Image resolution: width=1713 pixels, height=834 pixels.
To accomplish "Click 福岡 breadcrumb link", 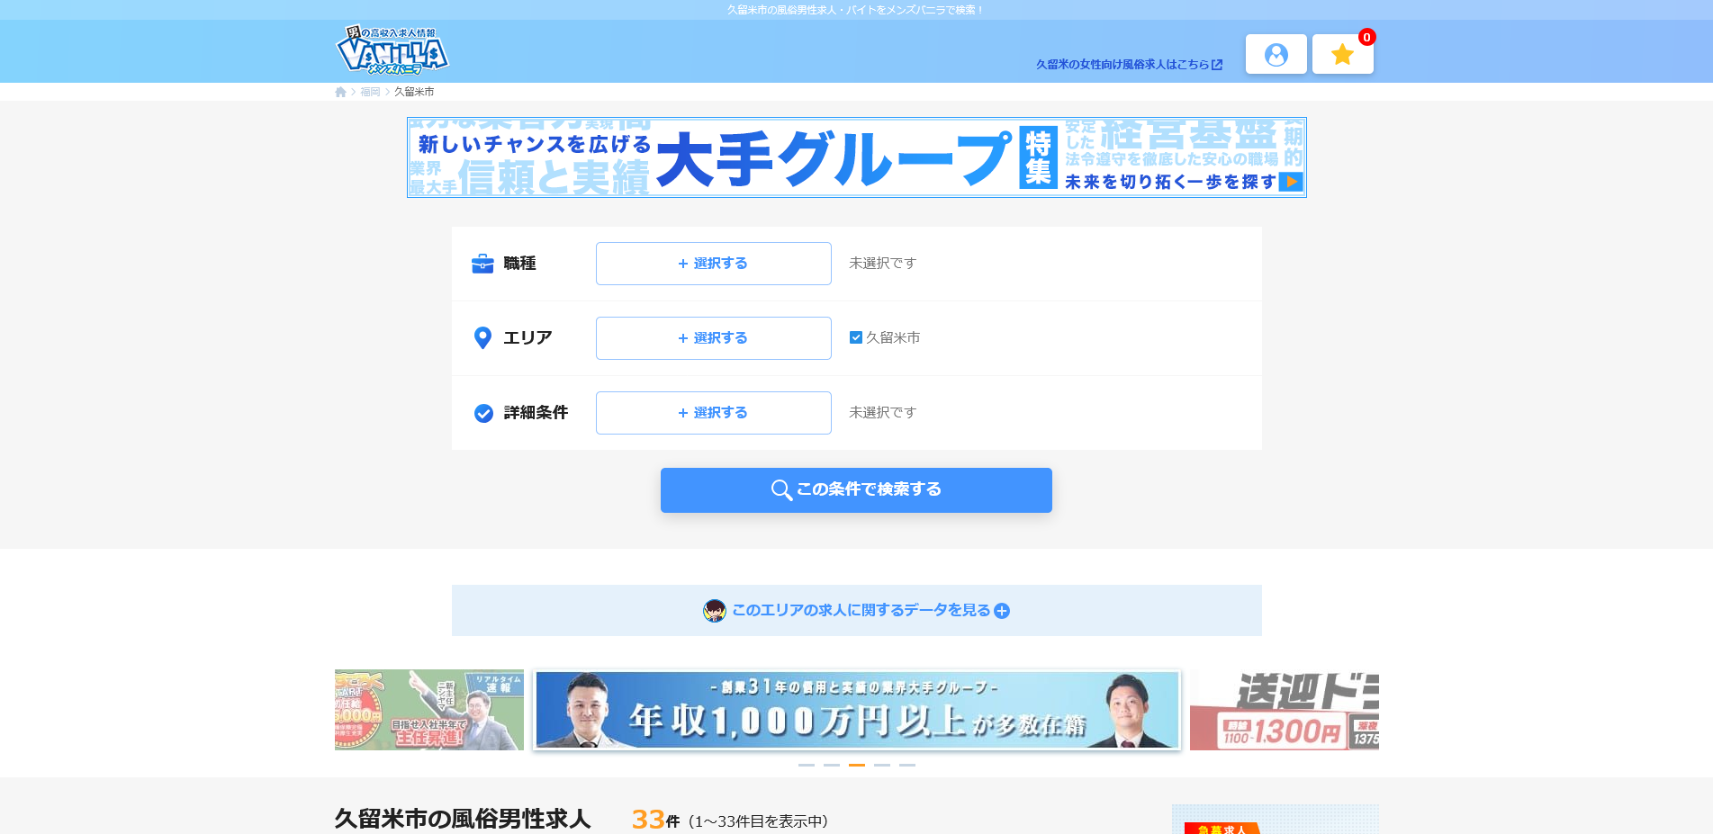I will (x=370, y=92).
